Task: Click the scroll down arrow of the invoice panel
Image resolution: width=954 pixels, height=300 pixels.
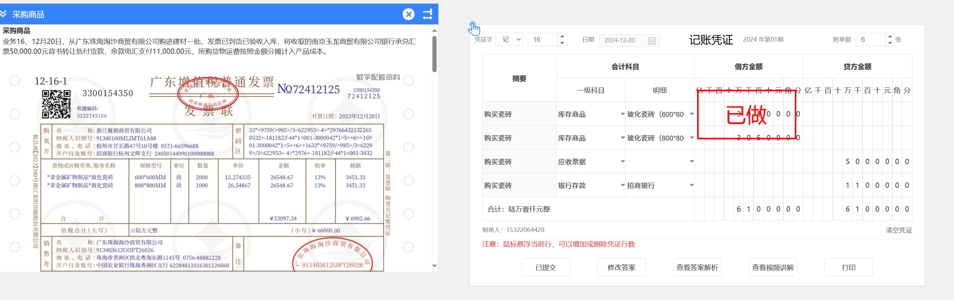Action: pyautogui.click(x=434, y=266)
